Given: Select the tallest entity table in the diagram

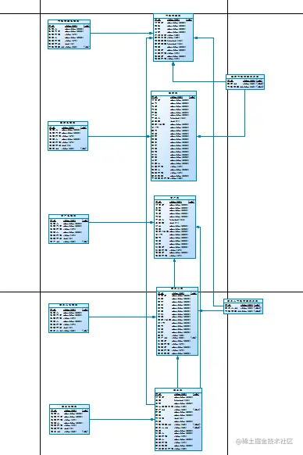Looking at the screenshot, I should coord(173,136).
